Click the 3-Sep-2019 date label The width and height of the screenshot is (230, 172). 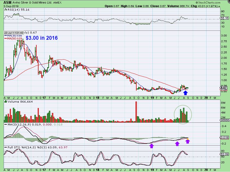point(11,6)
